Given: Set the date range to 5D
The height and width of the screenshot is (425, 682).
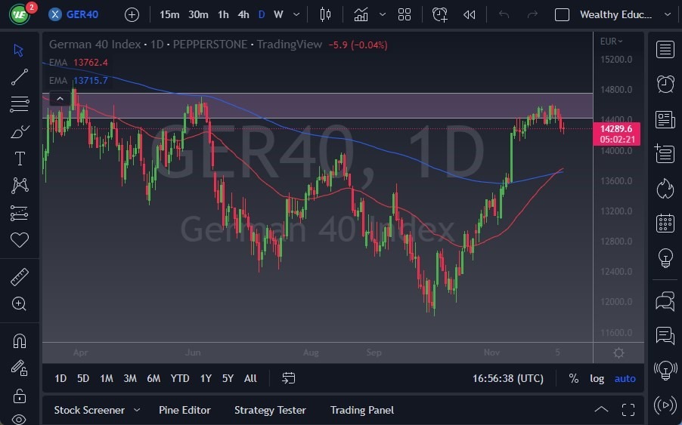Looking at the screenshot, I should tap(82, 378).
